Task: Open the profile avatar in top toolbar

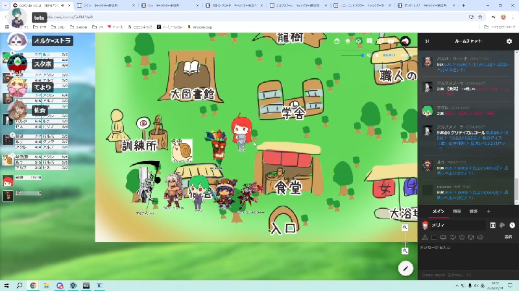Action: point(405,41)
